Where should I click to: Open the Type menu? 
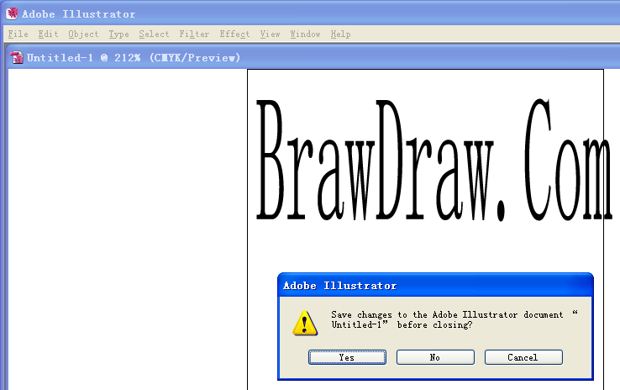coord(119,34)
